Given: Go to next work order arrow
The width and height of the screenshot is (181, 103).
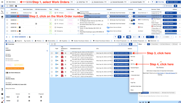Looking at the screenshot, I should pos(172,37).
